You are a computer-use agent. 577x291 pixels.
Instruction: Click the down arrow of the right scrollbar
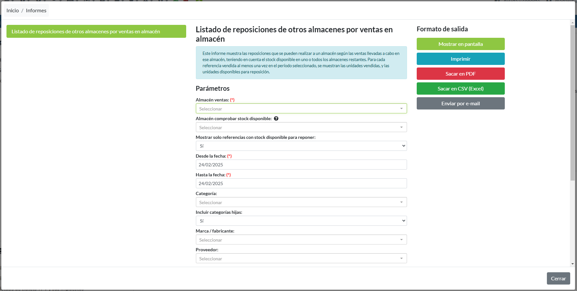coord(572,263)
